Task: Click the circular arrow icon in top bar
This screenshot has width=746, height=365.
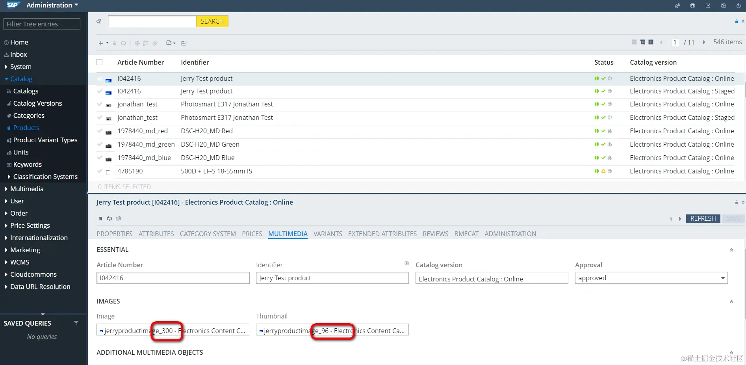Action: click(x=692, y=6)
